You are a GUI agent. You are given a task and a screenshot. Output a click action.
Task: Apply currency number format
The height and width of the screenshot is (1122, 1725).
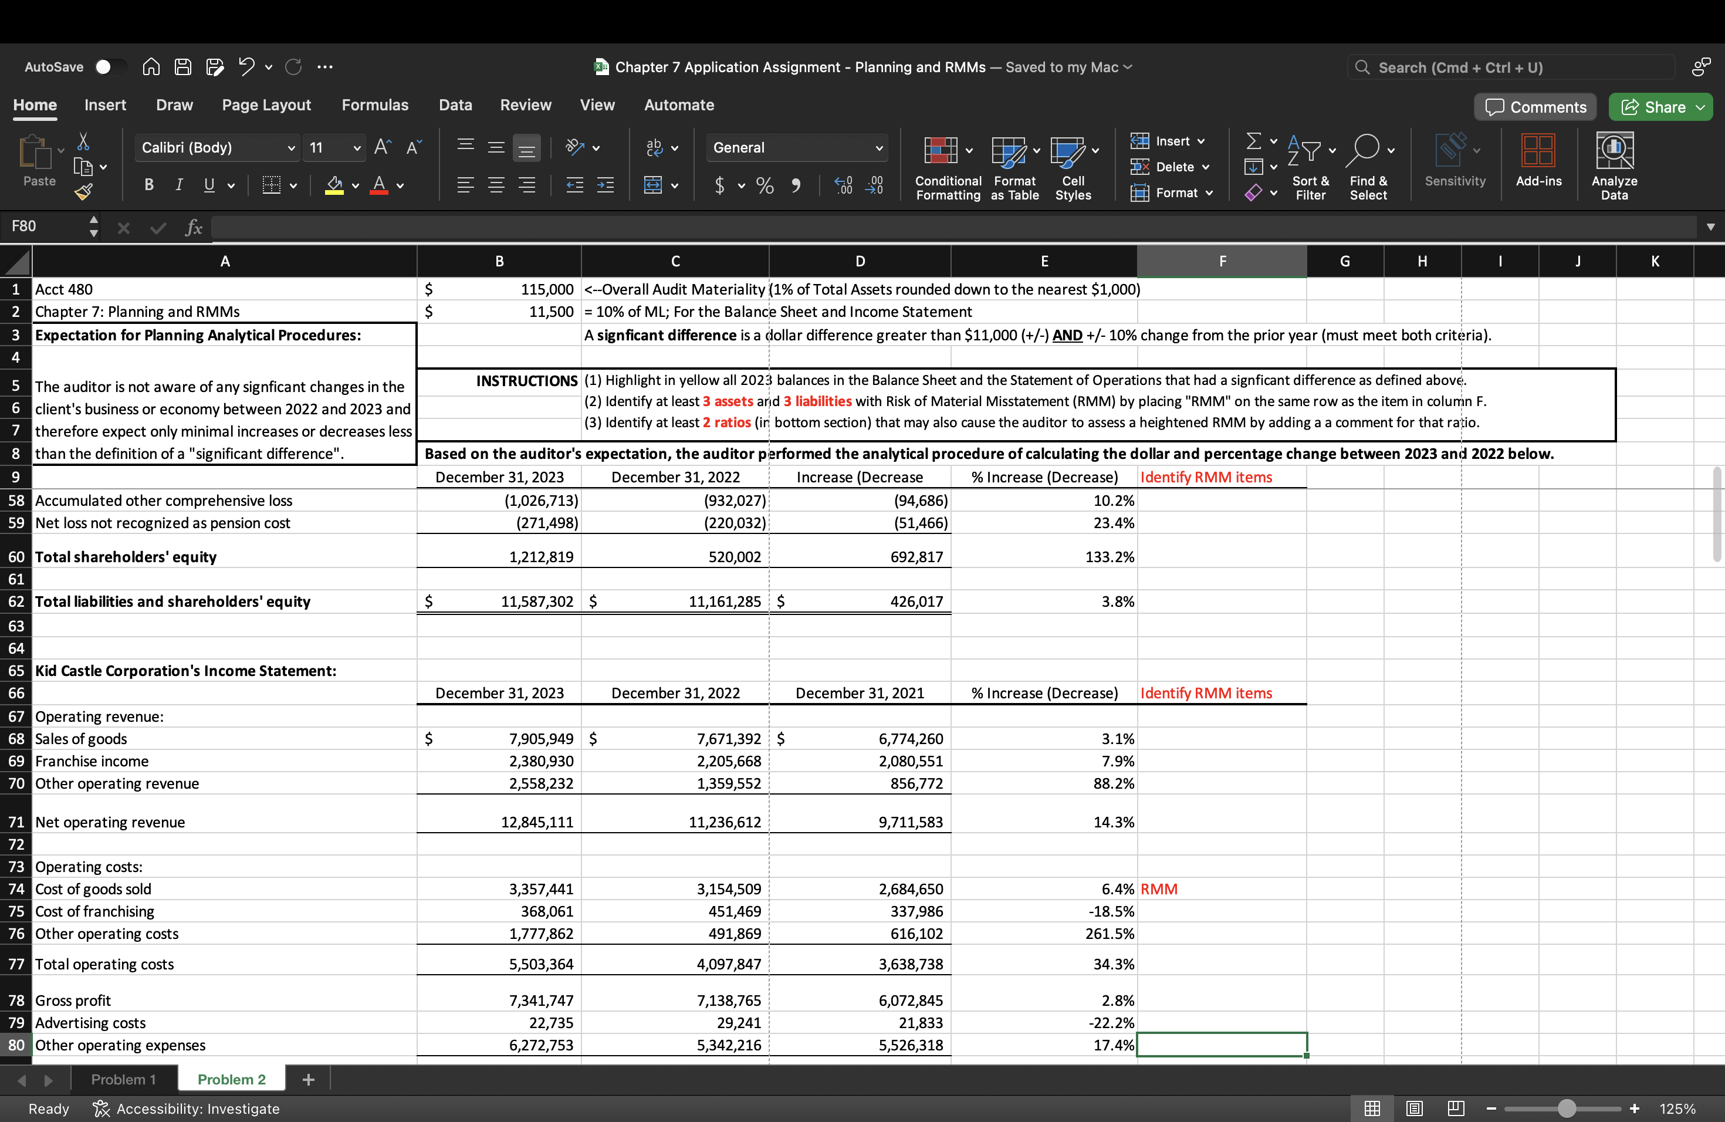click(719, 185)
